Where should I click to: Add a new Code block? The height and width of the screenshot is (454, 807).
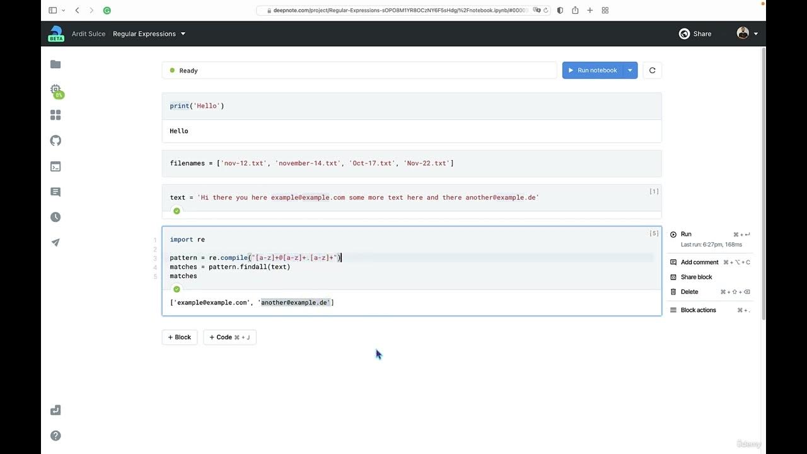click(229, 337)
